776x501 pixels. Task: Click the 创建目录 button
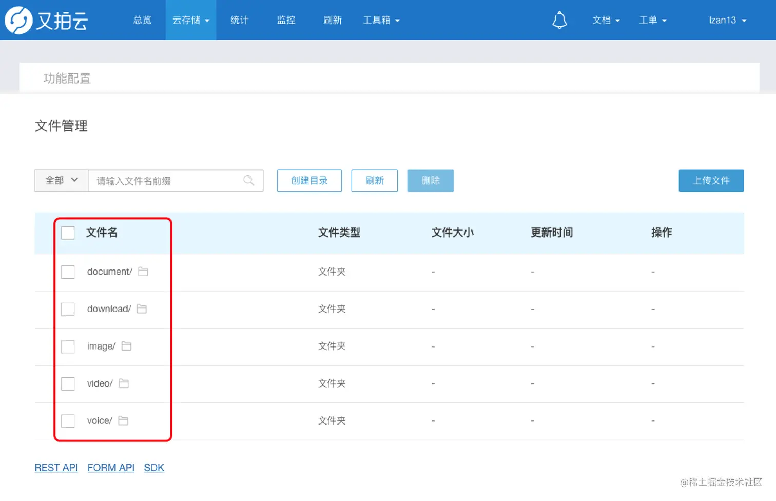309,181
